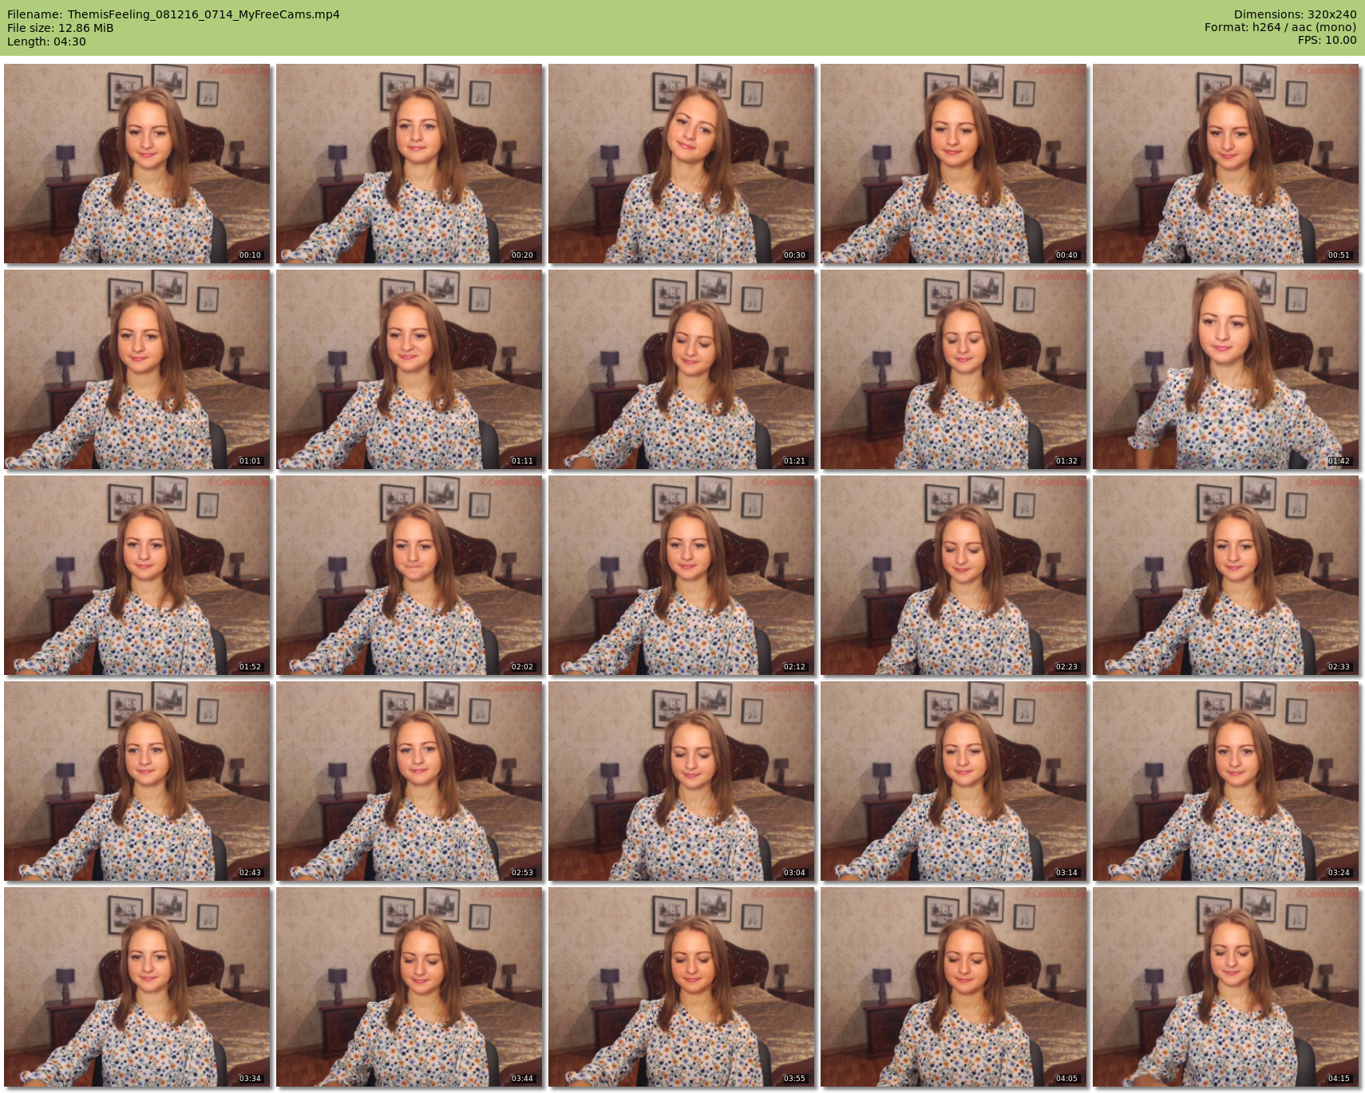
Task: Click the File size 12.86 MiB text
Action: pos(61,28)
